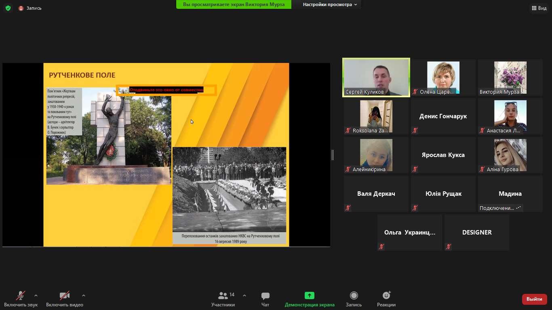Open the Chat panel icon
The width and height of the screenshot is (552, 310).
click(x=265, y=296)
